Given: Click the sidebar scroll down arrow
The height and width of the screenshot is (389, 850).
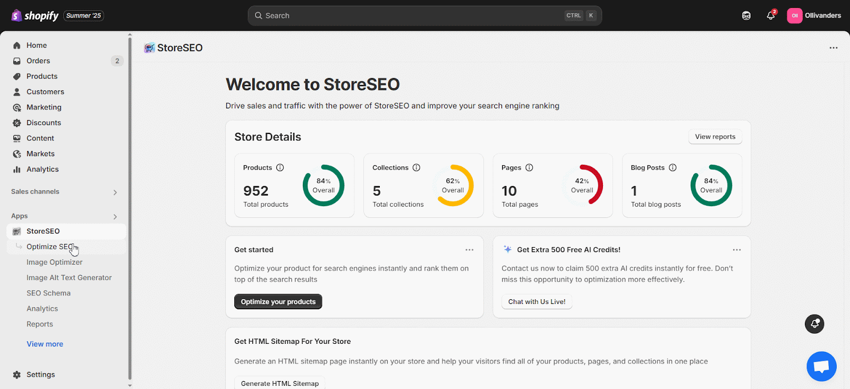Looking at the screenshot, I should click(x=130, y=385).
